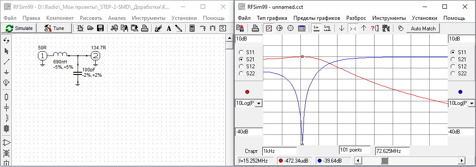
Task: Open the Анализ menu
Action: pyautogui.click(x=116, y=18)
